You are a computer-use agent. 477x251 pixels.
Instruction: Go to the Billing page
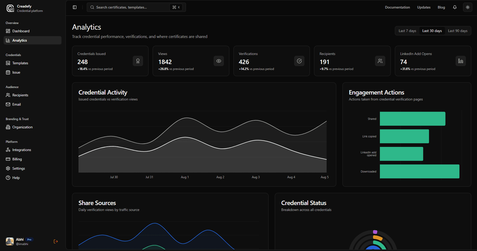point(33,159)
